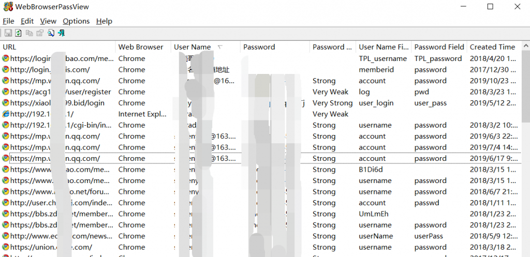
Task: Select the 'Internet Expl...' browser cell
Action: 143,114
